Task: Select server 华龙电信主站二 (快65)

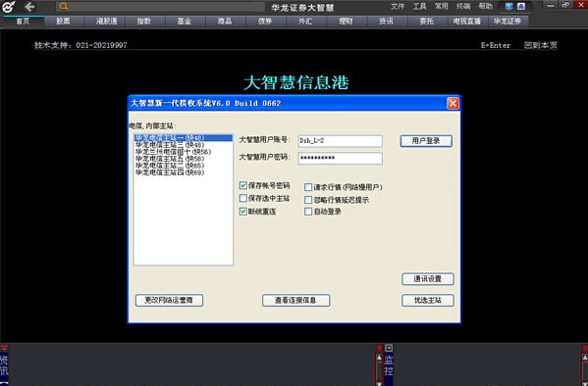Action: (x=183, y=166)
